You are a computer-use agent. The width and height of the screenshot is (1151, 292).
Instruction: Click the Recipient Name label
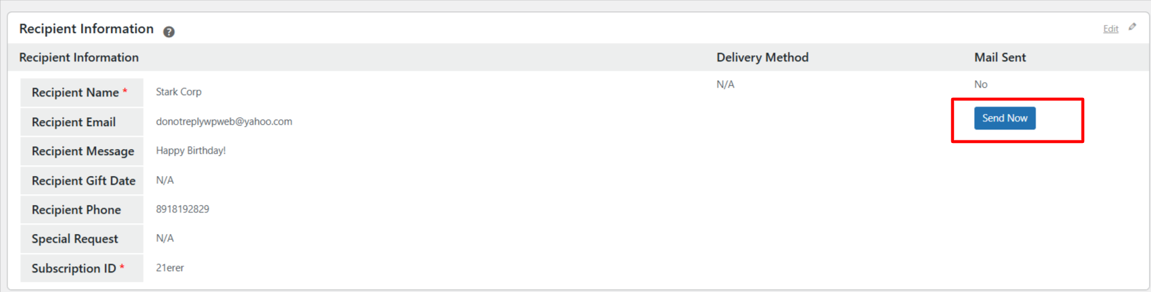pos(75,92)
